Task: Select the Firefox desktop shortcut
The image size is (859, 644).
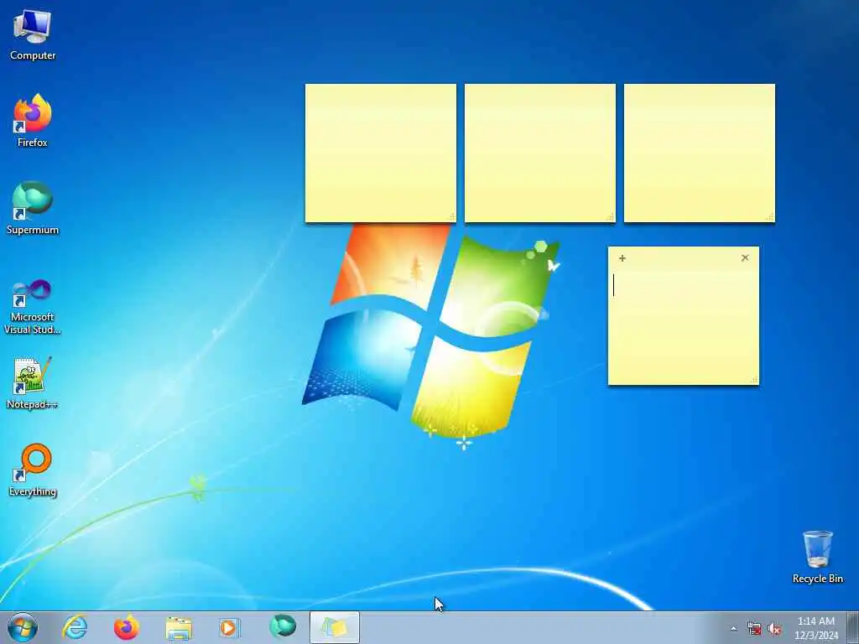Action: click(x=33, y=121)
